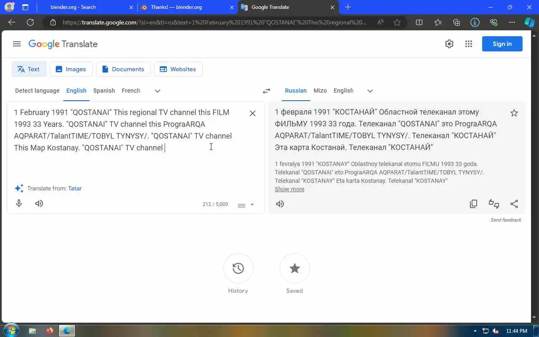Go back in the browser

pyautogui.click(x=12, y=22)
